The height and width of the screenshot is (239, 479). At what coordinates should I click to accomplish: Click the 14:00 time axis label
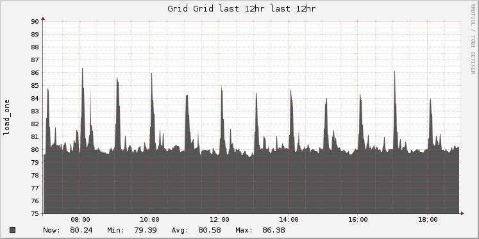289,220
